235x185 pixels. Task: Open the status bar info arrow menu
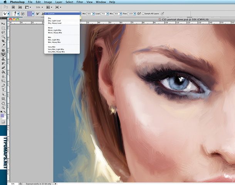tap(55, 184)
